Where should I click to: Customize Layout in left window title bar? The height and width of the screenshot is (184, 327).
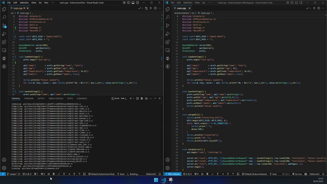click(x=124, y=3)
